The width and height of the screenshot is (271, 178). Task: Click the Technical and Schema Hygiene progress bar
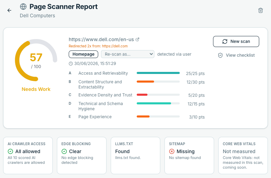click(x=158, y=103)
